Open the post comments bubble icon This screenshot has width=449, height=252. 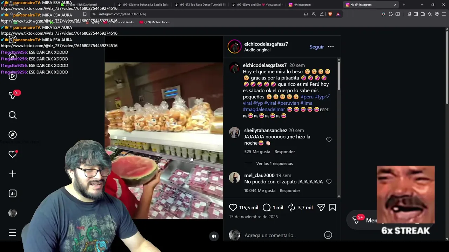pos(267,208)
